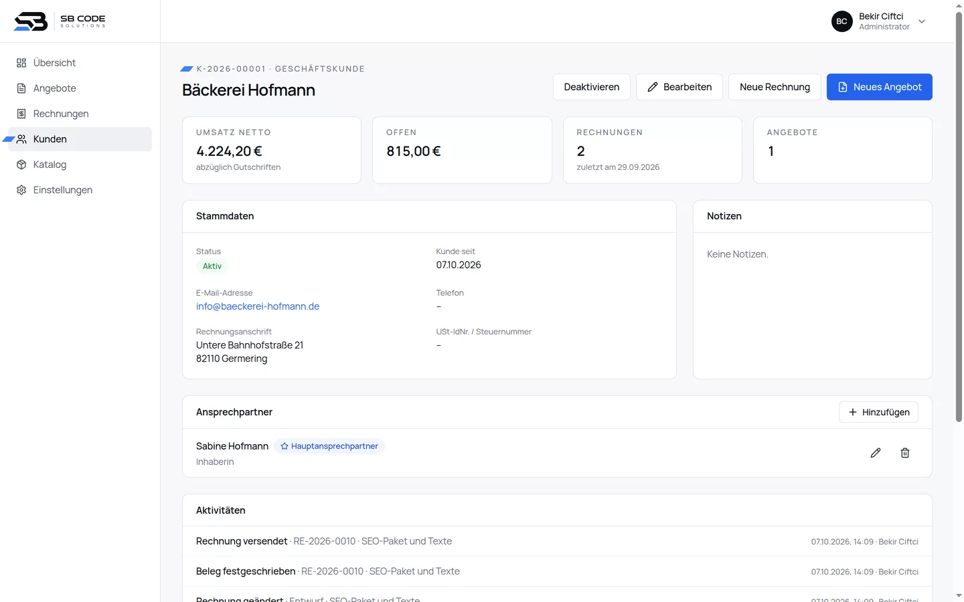964x602 pixels.
Task: Click the Kunden people icon
Action: 21,139
